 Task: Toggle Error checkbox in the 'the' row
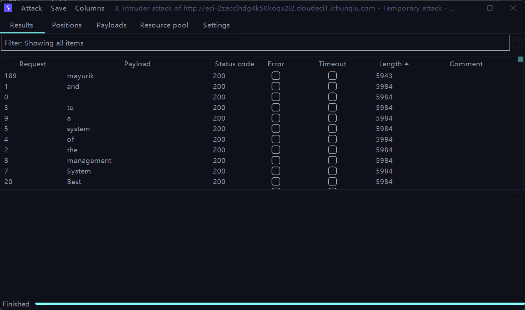pyautogui.click(x=276, y=150)
